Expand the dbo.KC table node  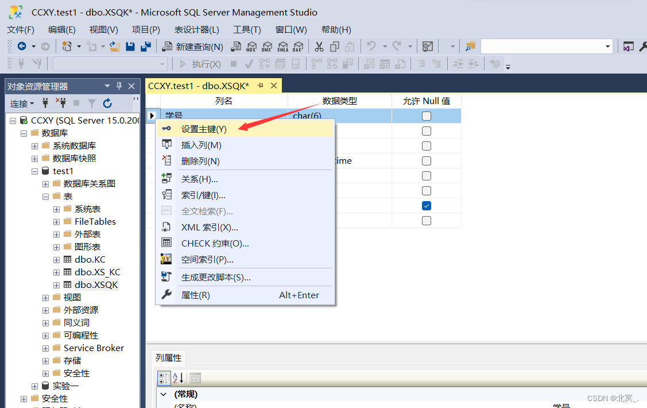point(56,260)
